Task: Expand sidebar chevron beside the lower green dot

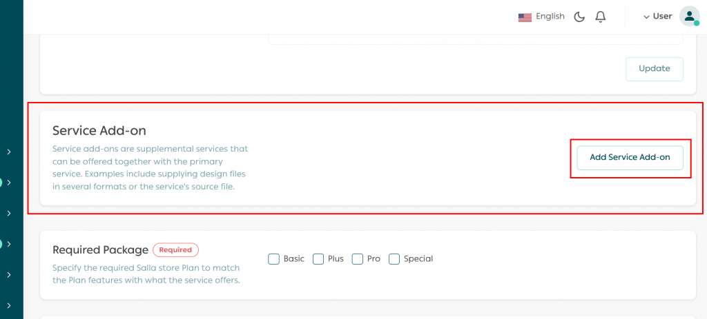Action: tap(9, 244)
